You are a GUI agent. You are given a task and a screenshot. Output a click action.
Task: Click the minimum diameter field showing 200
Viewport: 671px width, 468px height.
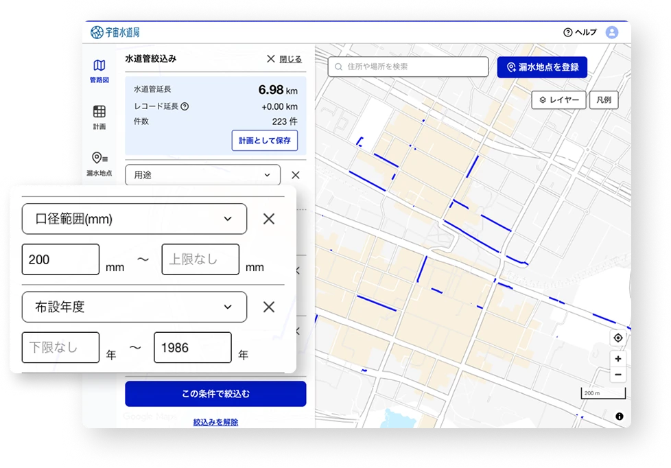60,259
